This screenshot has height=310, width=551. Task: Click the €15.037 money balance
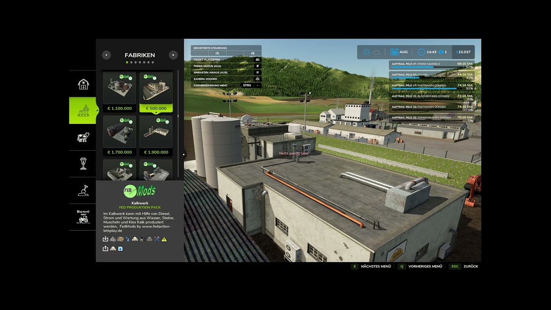tap(464, 52)
